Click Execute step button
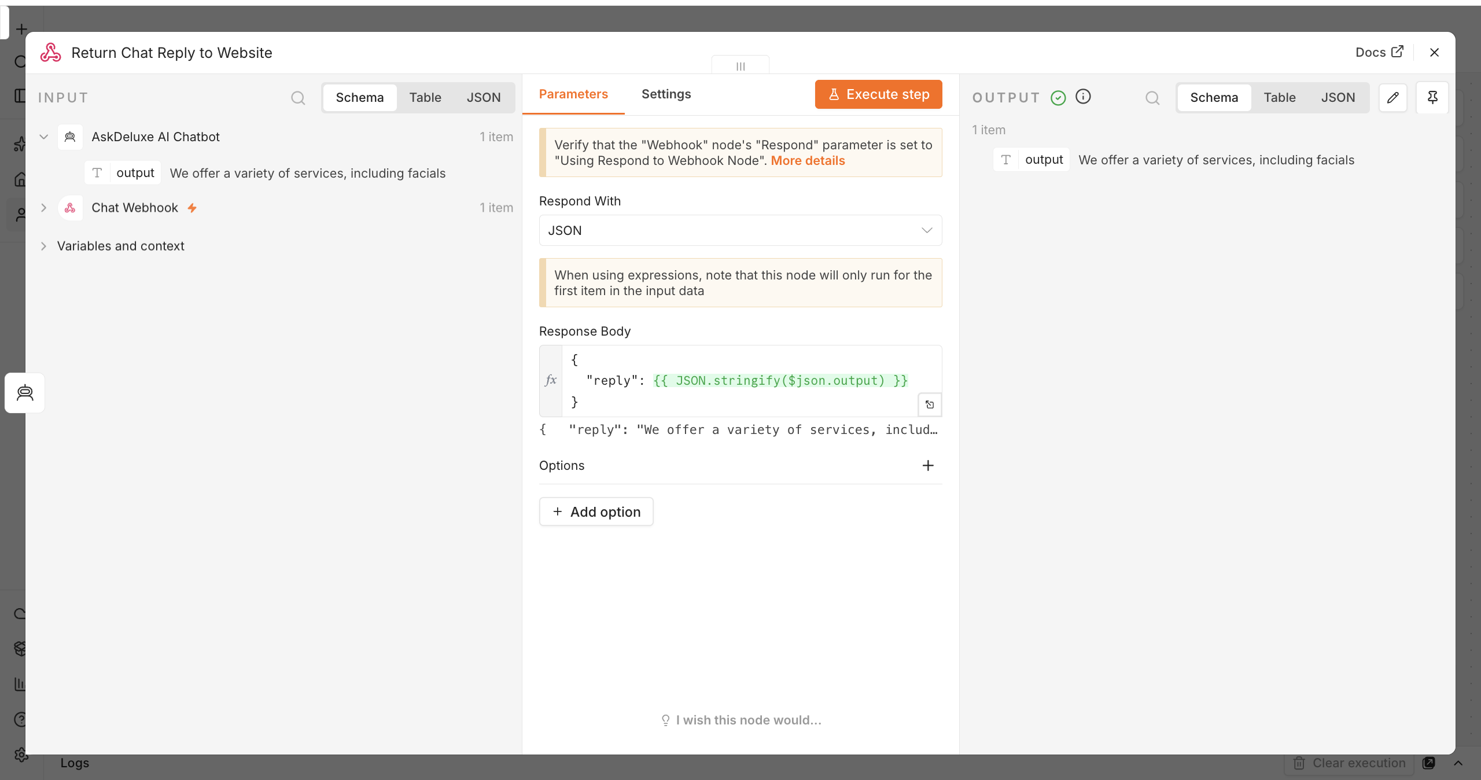Viewport: 1481px width, 780px height. [x=878, y=94]
